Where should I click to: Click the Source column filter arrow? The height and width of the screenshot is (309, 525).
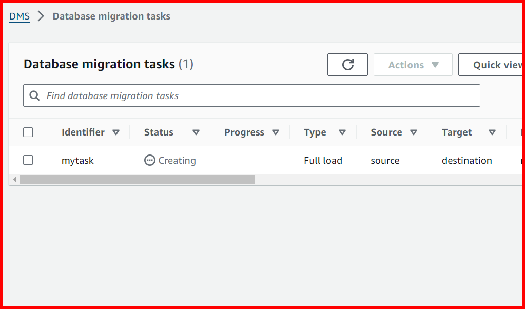[414, 132]
